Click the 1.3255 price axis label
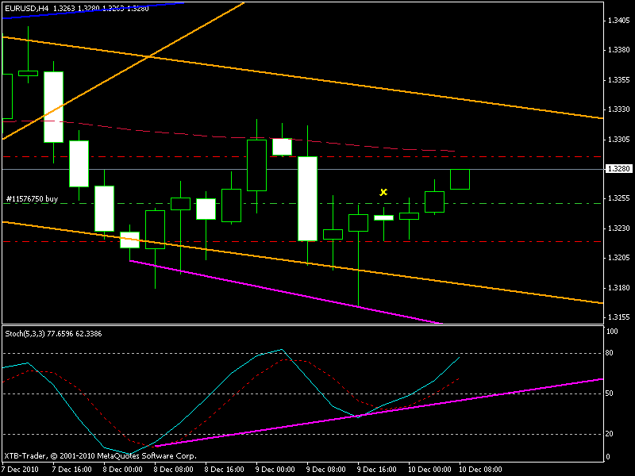Screen dimensions: 635x476 (619, 198)
